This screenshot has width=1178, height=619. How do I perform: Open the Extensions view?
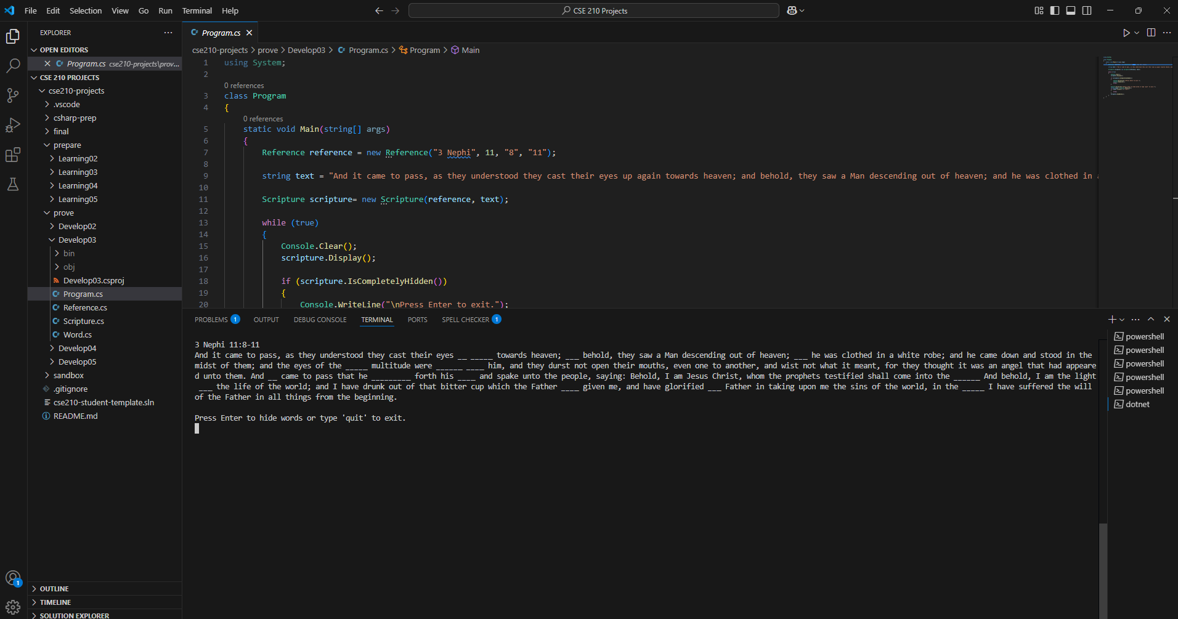(x=13, y=155)
